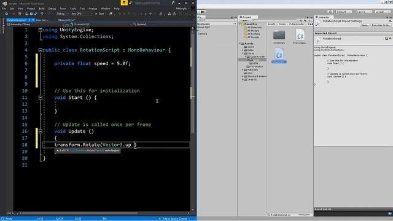Screen dimensions: 393x221
Task: Close the RotationScript.cs tab
Action: pos(33,20)
